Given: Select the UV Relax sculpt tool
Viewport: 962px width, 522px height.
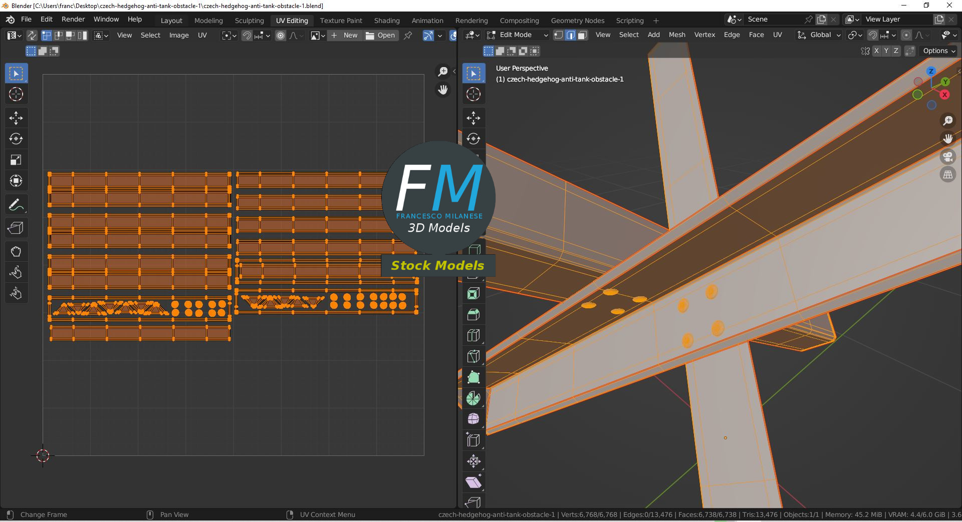Looking at the screenshot, I should coord(16,272).
